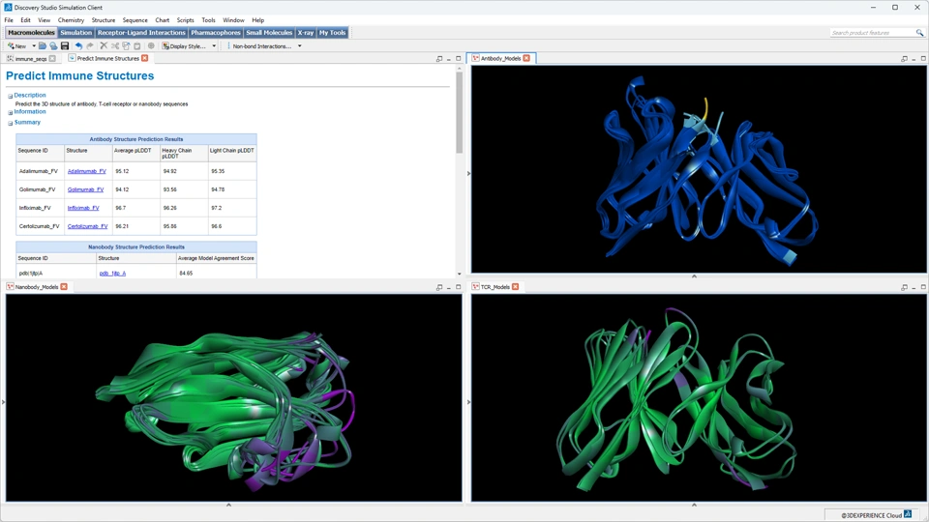Screen dimensions: 929x522
Task: Open the Infliximab_FV structure link
Action: click(83, 208)
